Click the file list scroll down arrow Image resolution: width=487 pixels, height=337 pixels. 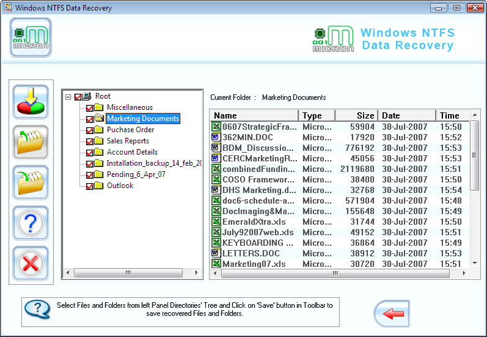[475, 263]
